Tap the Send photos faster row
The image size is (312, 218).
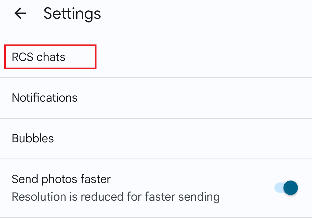[116, 187]
